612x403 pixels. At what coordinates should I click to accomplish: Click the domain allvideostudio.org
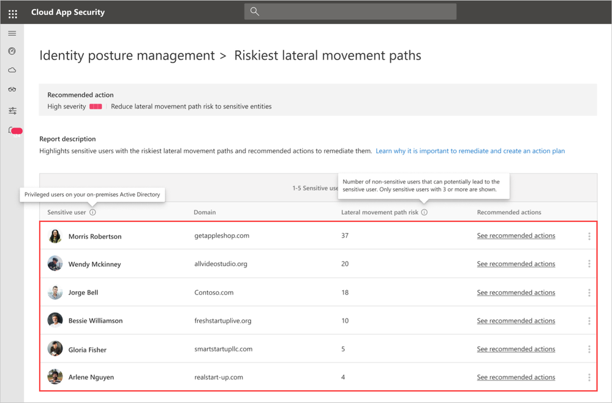tap(221, 264)
